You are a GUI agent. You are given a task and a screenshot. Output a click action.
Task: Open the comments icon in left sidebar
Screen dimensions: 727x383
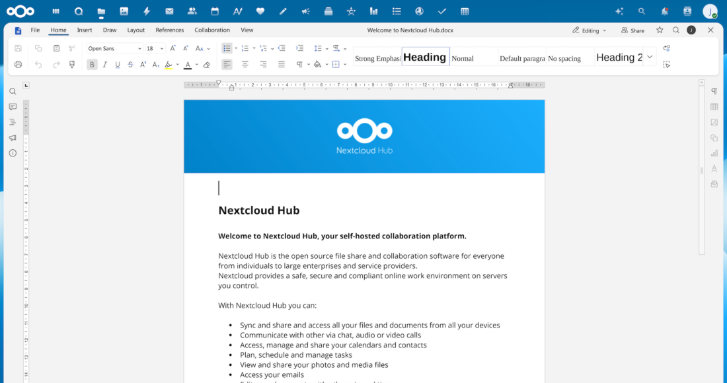(13, 107)
